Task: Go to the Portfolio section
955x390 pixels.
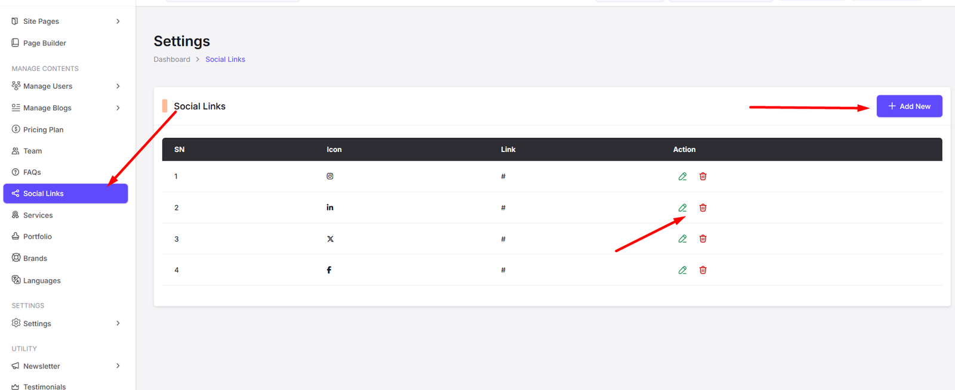Action: pos(37,237)
